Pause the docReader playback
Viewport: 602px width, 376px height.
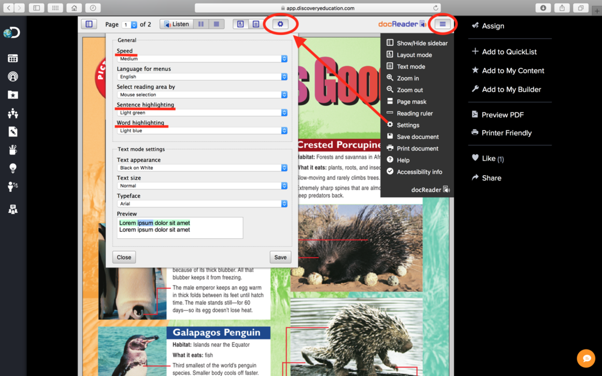(201, 24)
